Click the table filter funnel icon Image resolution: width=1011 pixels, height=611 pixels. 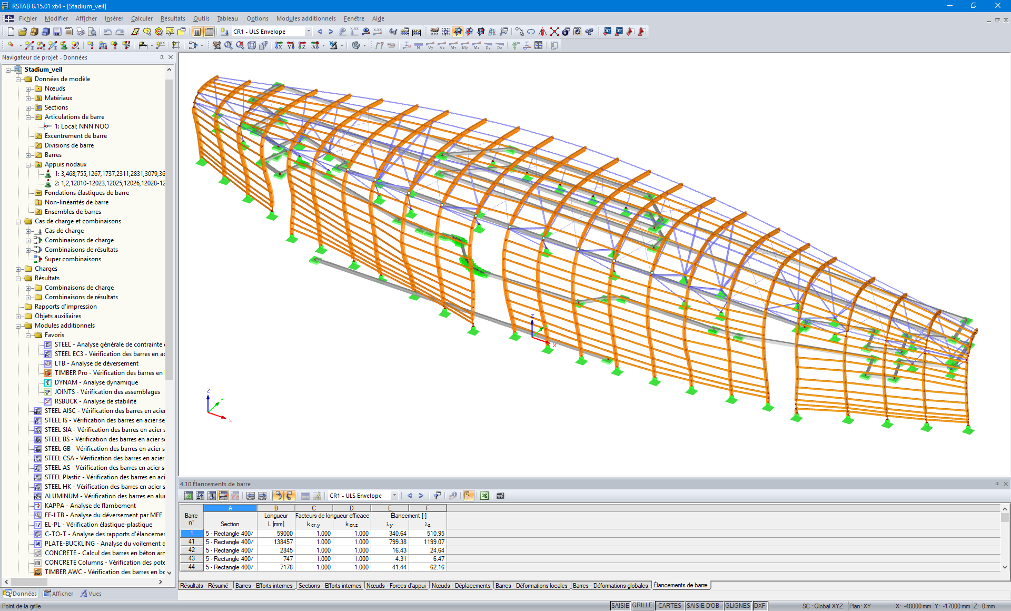[437, 496]
